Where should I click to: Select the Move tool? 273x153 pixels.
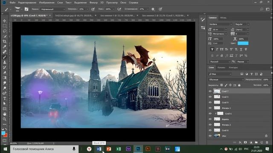pyautogui.click(x=5, y=21)
